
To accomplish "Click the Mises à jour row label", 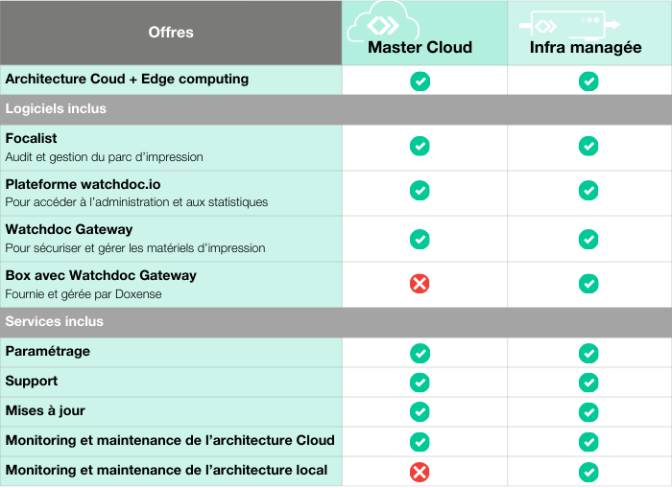I will tap(45, 410).
